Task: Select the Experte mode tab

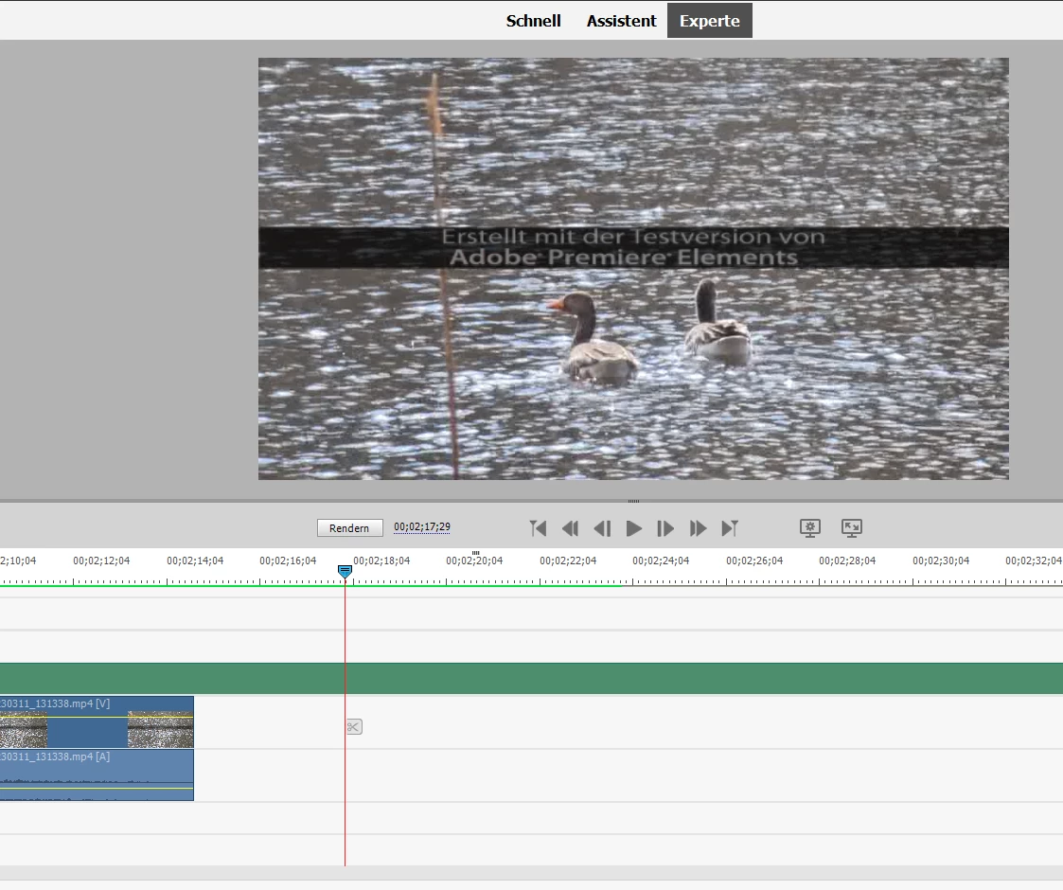Action: coord(709,21)
